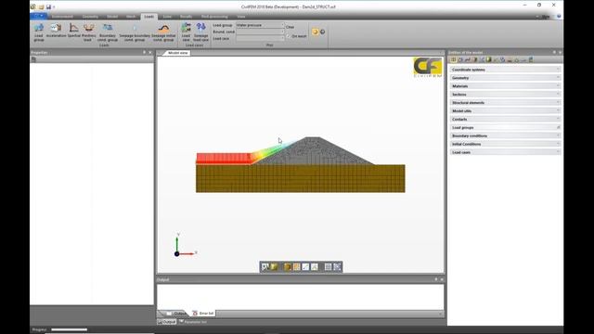Expand the Load groups section
This screenshot has height=334, width=594.
pyautogui.click(x=505, y=128)
